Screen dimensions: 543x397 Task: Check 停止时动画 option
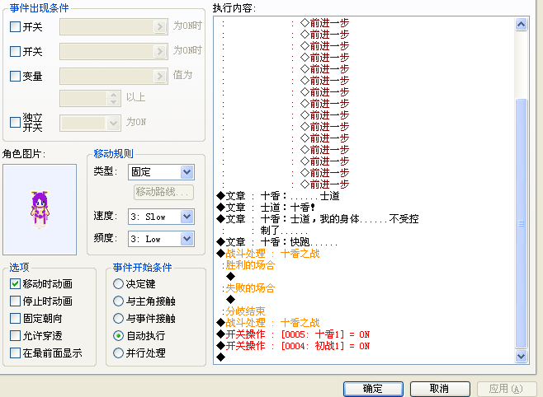(15, 301)
